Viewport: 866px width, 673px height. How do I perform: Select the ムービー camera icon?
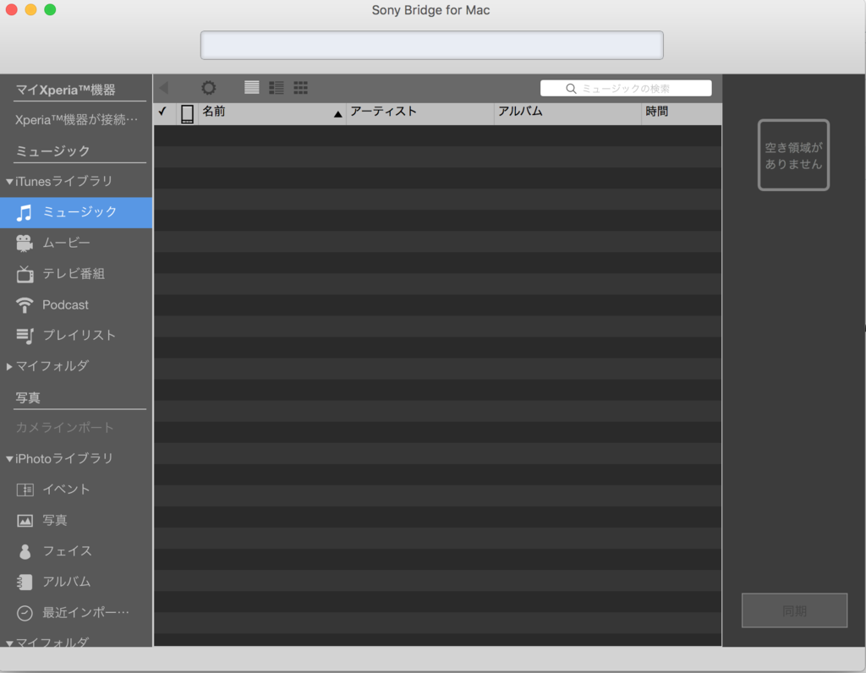25,243
